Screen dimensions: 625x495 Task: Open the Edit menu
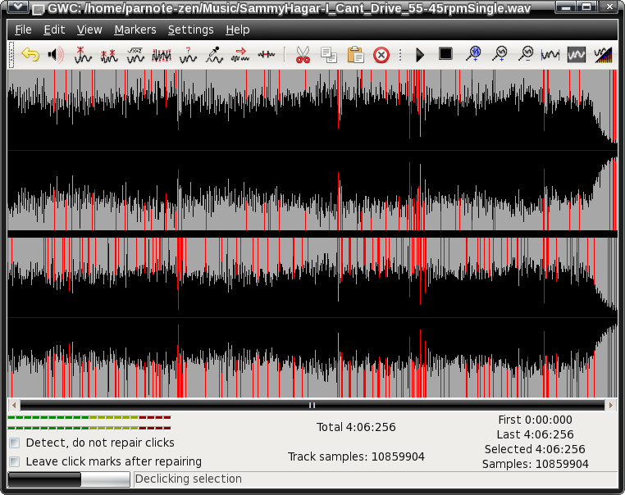54,30
